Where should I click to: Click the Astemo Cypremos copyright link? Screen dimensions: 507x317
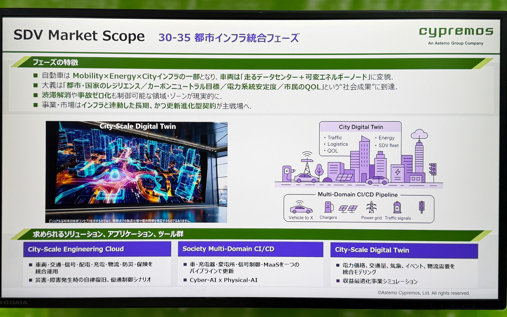click(424, 293)
